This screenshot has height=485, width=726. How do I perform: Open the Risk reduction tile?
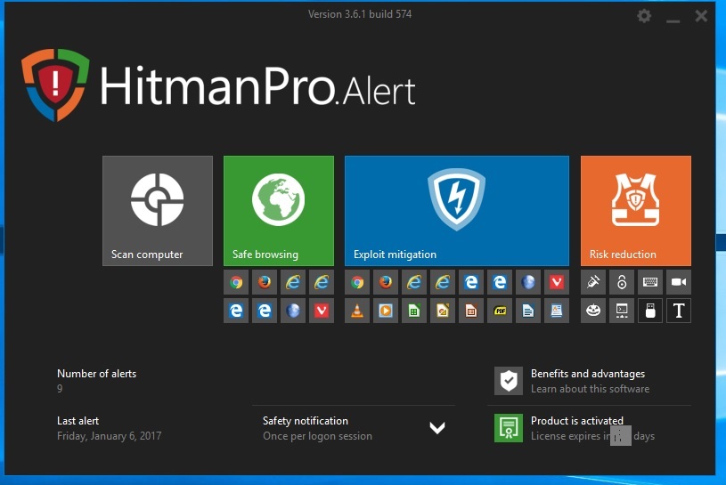636,211
